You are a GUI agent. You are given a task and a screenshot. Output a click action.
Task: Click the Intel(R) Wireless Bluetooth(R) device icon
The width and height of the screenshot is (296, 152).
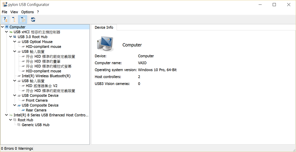point(19,76)
